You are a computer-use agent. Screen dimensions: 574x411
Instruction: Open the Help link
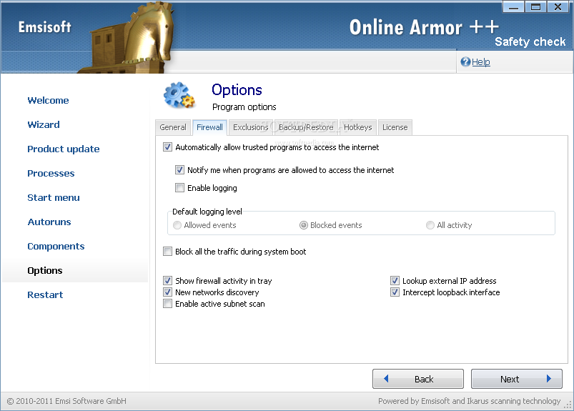pos(480,62)
